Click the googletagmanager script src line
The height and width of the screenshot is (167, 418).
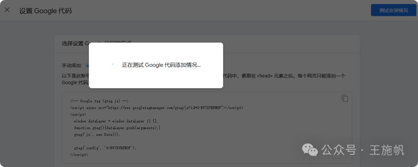156,108
